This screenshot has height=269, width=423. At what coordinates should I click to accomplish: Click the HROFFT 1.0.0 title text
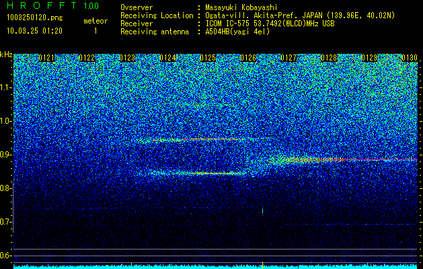[52, 5]
